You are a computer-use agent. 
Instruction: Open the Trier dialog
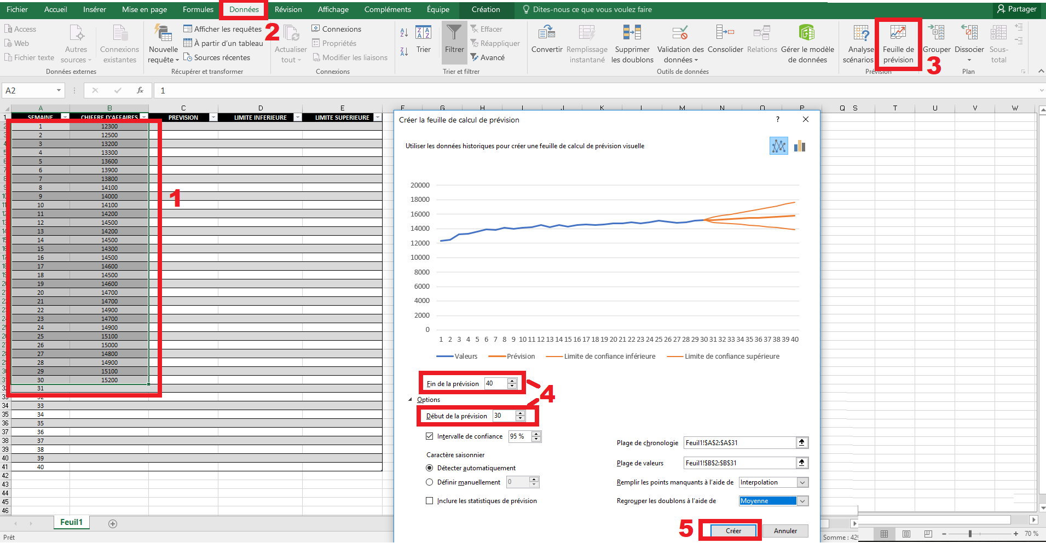(x=423, y=39)
